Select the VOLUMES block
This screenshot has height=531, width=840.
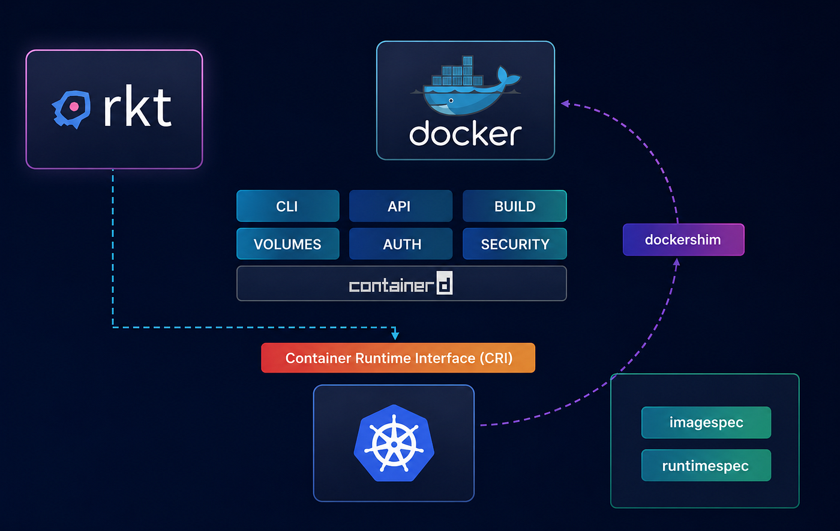click(288, 244)
